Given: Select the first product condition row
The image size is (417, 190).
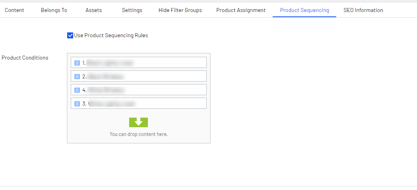Looking at the screenshot, I should point(144,63).
